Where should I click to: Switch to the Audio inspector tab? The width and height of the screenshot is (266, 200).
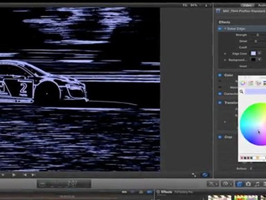tap(262, 5)
